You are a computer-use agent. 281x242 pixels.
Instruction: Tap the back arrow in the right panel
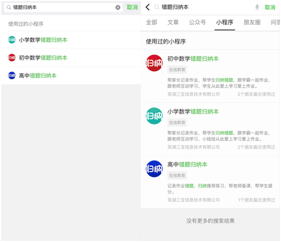pos(148,7)
